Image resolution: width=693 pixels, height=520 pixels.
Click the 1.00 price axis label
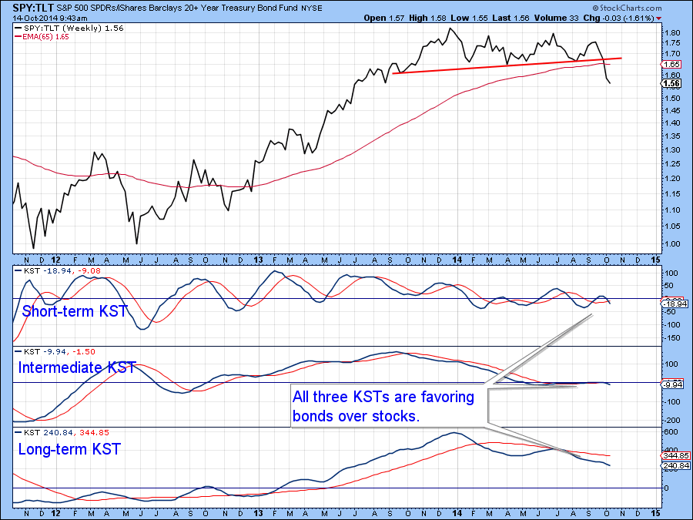pyautogui.click(x=671, y=244)
